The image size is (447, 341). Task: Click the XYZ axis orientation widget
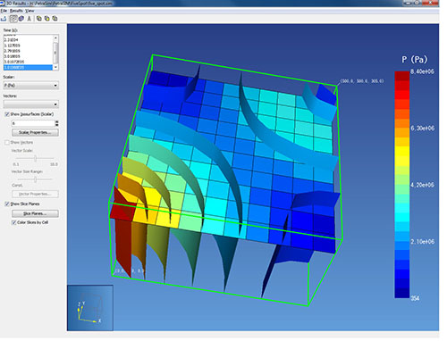coord(90,308)
